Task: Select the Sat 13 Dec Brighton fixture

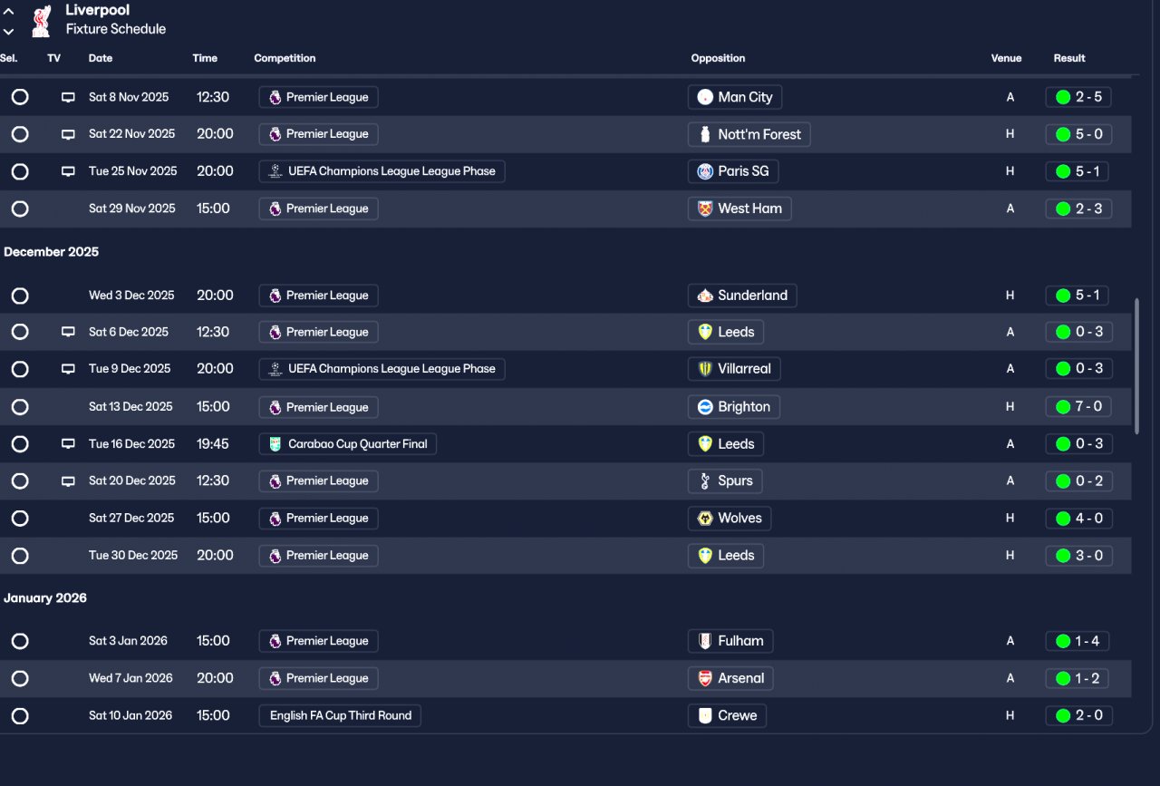Action: (20, 407)
